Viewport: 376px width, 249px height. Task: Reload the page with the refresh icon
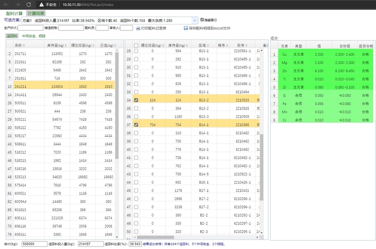point(29,5)
